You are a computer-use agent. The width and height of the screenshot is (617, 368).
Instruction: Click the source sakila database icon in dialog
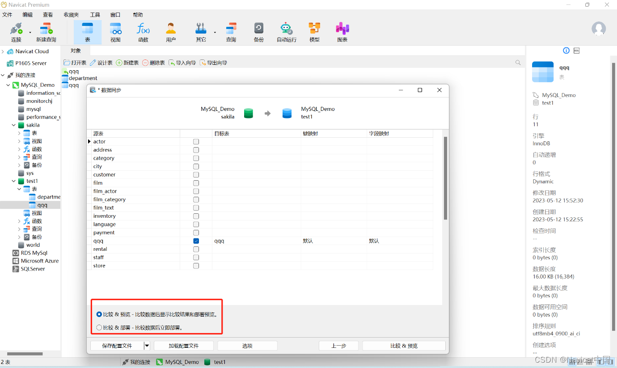pyautogui.click(x=249, y=113)
